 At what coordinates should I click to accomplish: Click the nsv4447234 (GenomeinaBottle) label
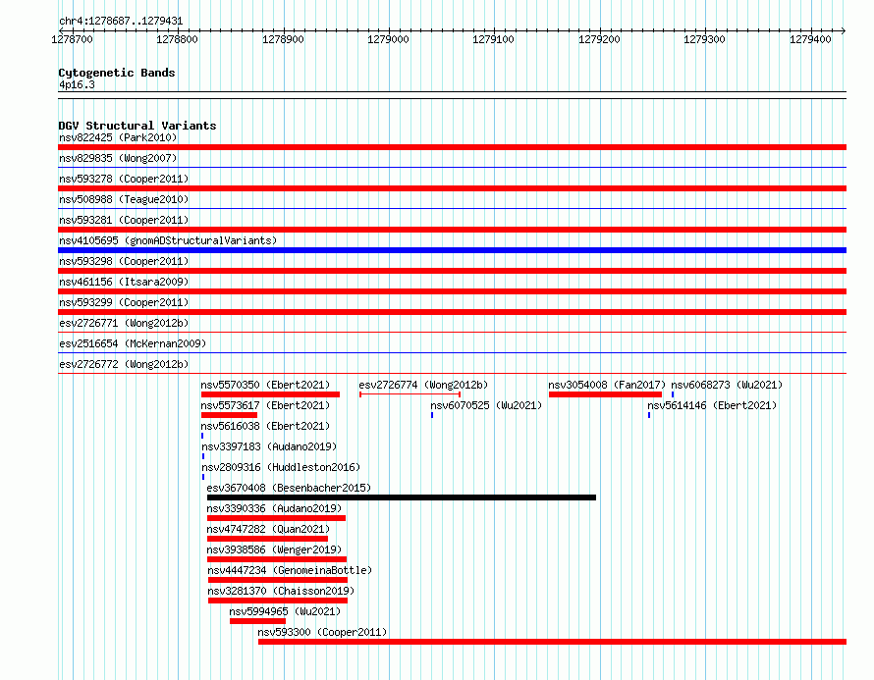click(290, 570)
